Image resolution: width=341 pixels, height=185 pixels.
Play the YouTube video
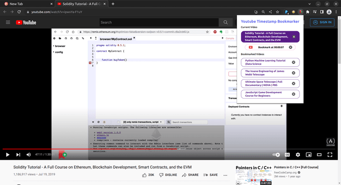8,155
